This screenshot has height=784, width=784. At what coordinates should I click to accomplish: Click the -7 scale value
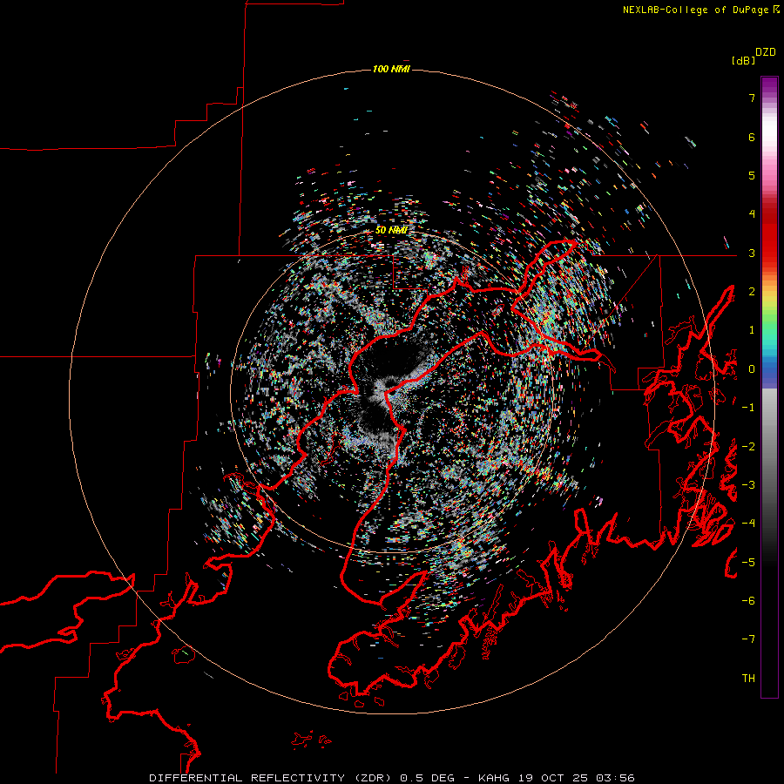pos(748,639)
